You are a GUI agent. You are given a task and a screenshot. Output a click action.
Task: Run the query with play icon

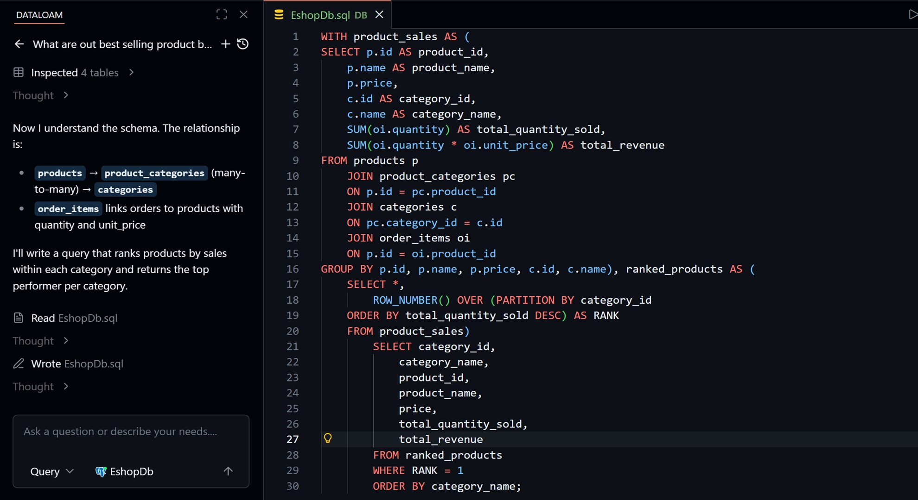[x=912, y=14]
